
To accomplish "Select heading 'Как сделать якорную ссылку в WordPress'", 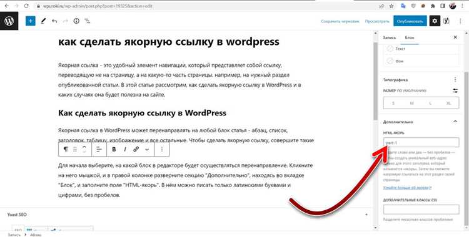I will tap(142, 113).
